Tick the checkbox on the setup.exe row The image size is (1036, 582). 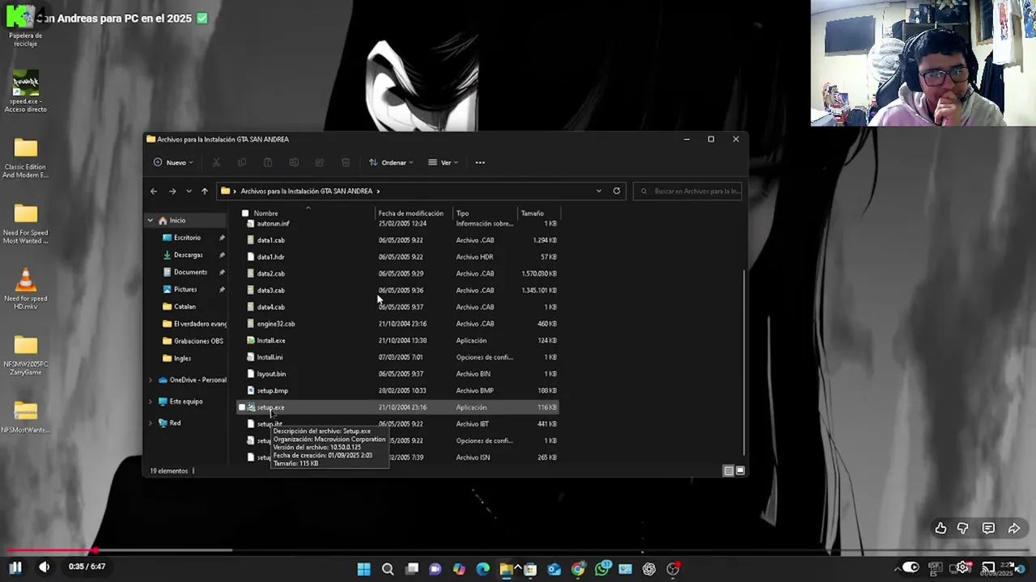tap(242, 407)
